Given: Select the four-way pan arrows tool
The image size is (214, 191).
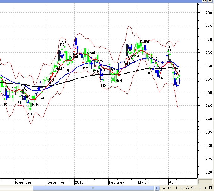Looking at the screenshot, I should 182,188.
